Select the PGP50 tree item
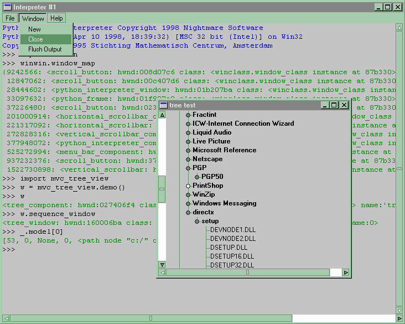405x324 pixels. (212, 177)
